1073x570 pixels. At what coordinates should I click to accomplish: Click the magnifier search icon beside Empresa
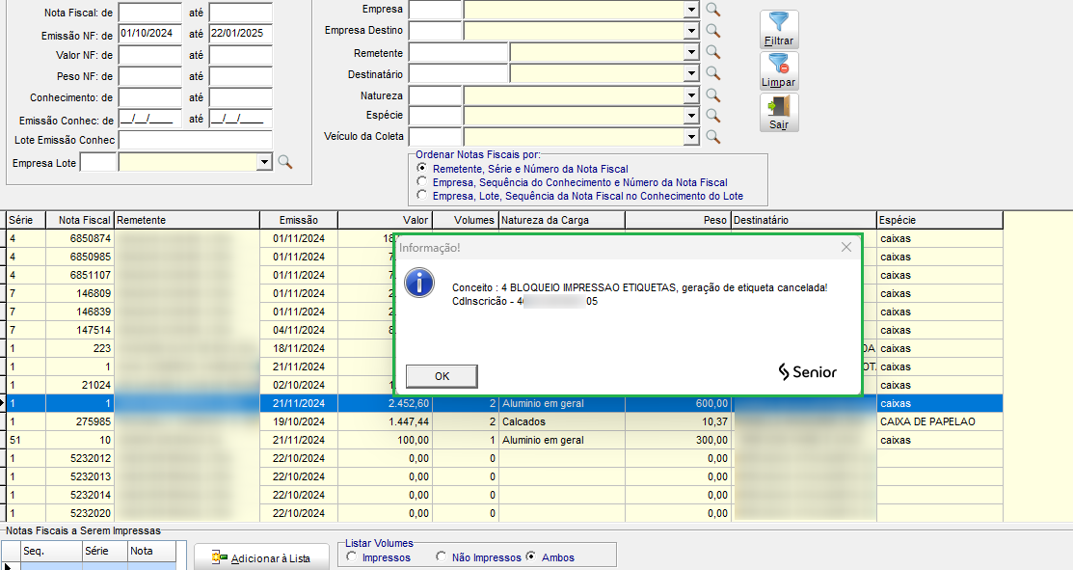coord(713,10)
